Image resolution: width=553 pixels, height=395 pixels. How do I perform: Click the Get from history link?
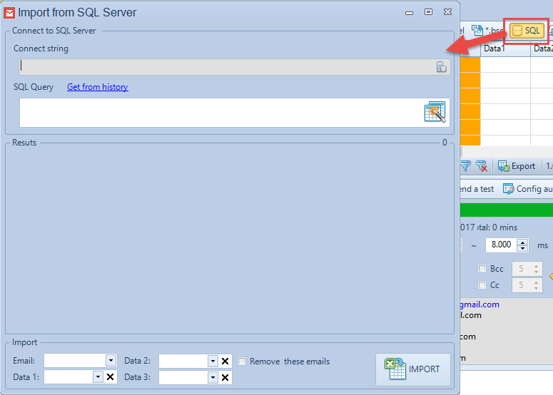(97, 87)
